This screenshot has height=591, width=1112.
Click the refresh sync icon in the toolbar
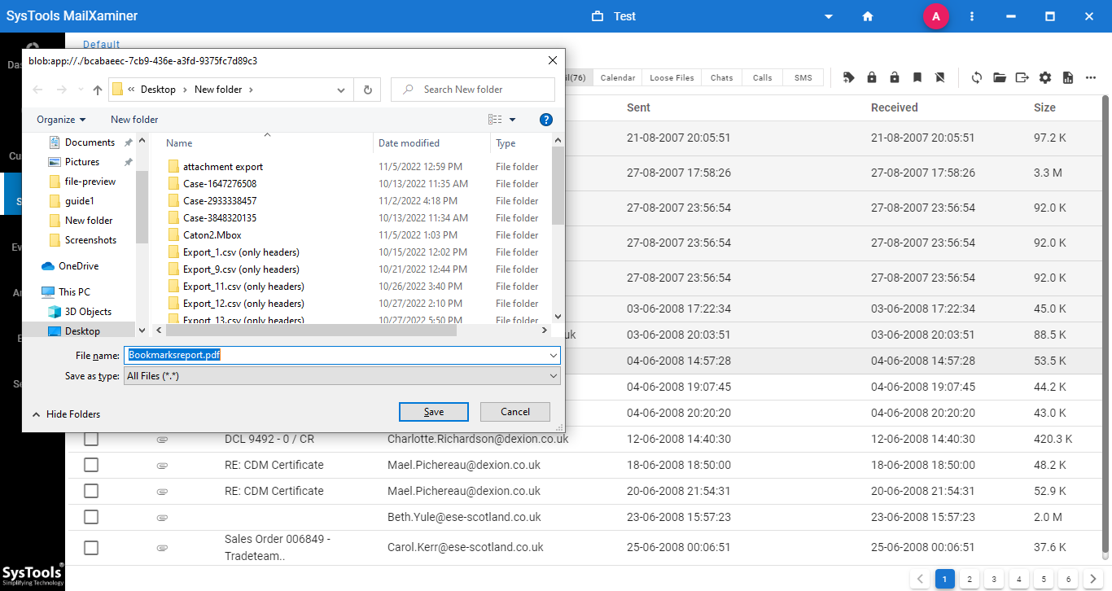[976, 77]
